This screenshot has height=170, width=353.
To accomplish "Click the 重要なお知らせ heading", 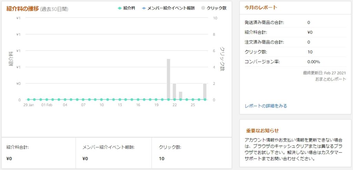I will click(262, 131).
